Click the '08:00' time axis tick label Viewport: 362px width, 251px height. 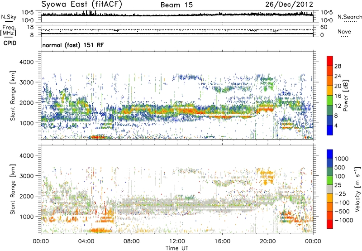132,241
